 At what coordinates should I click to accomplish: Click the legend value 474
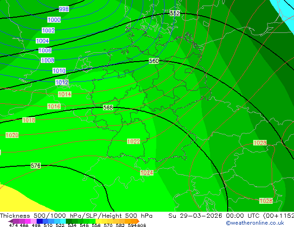click(13, 225)
